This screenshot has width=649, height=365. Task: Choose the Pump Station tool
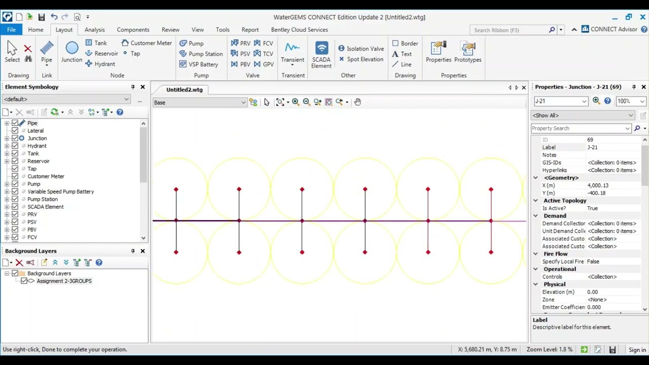[x=201, y=54]
